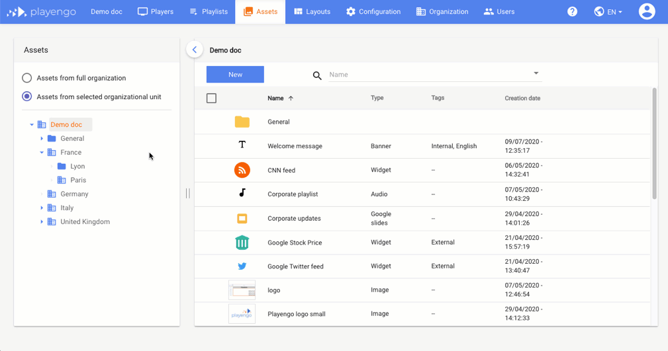Click the Internal, English tags cell
This screenshot has height=351, width=668.
pos(453,146)
